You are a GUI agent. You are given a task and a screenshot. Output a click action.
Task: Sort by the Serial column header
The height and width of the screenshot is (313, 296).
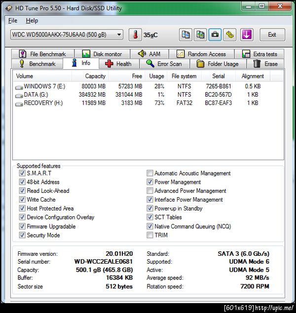coord(219,76)
